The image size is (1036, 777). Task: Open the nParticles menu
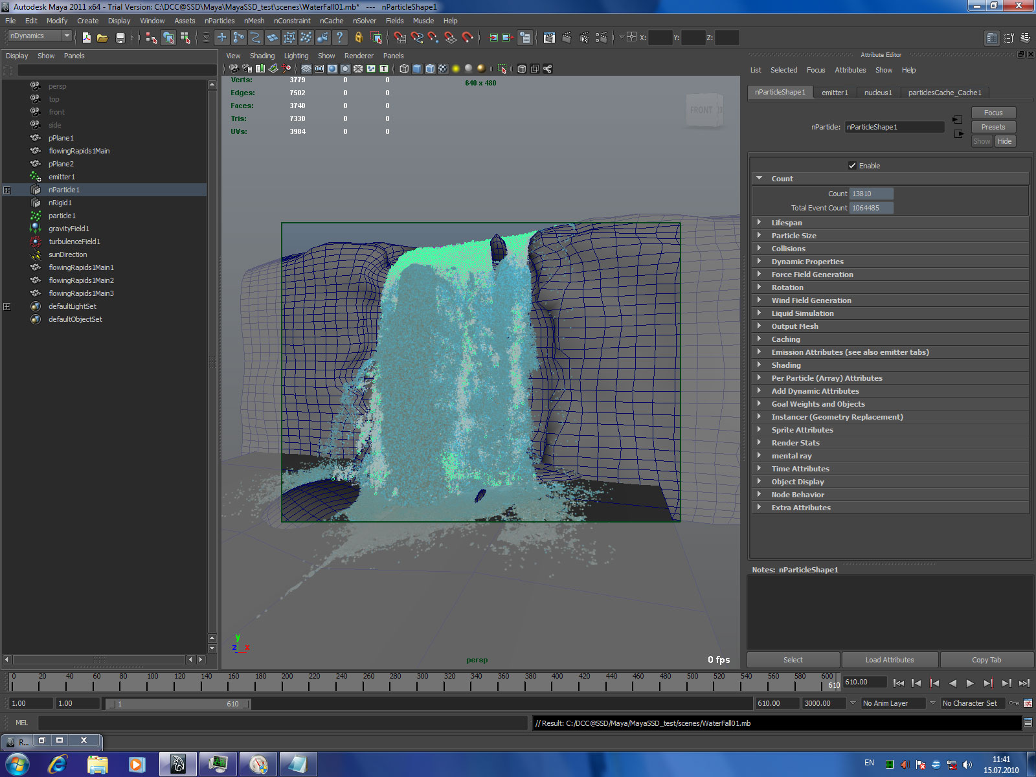pos(219,21)
